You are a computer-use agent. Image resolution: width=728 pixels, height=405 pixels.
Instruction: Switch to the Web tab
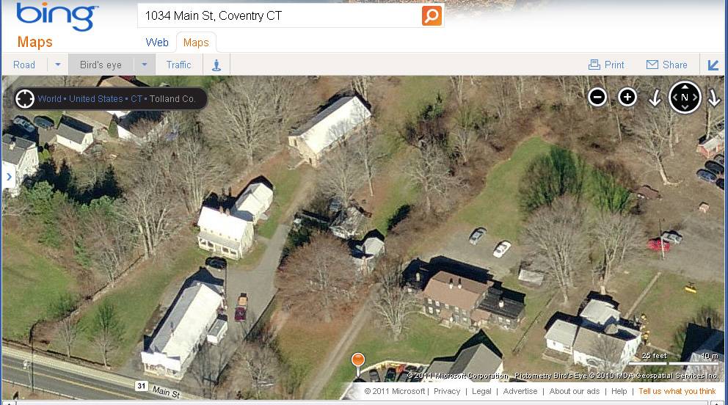tap(157, 43)
